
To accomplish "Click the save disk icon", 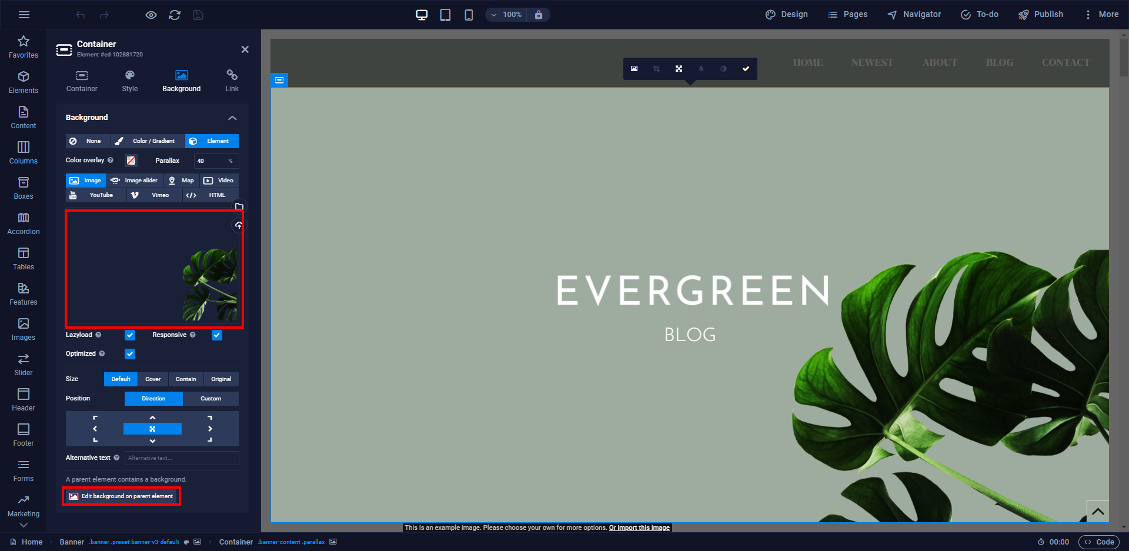I will tap(198, 15).
